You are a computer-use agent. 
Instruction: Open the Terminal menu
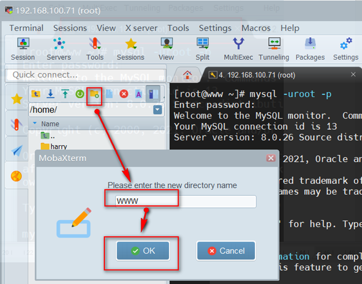[x=27, y=28]
